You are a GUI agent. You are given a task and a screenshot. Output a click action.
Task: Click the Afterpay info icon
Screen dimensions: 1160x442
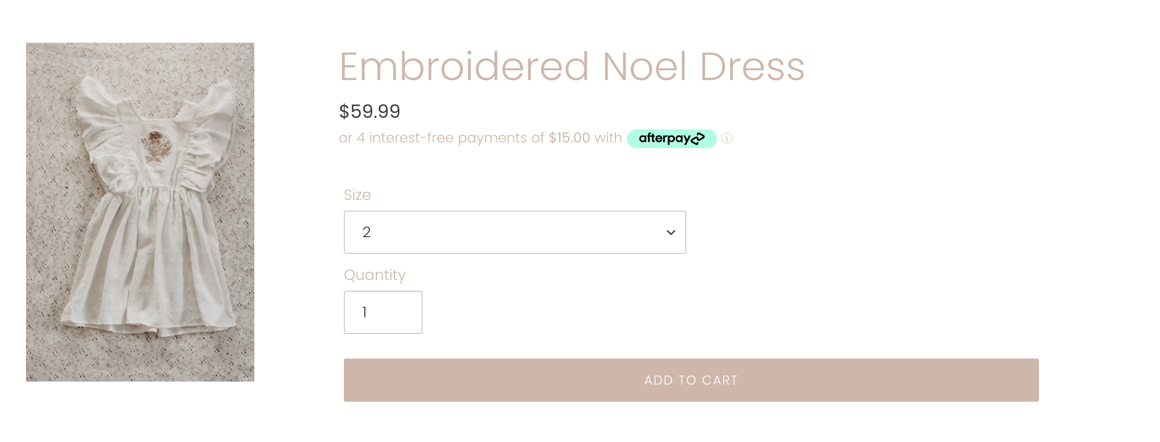[x=727, y=138]
